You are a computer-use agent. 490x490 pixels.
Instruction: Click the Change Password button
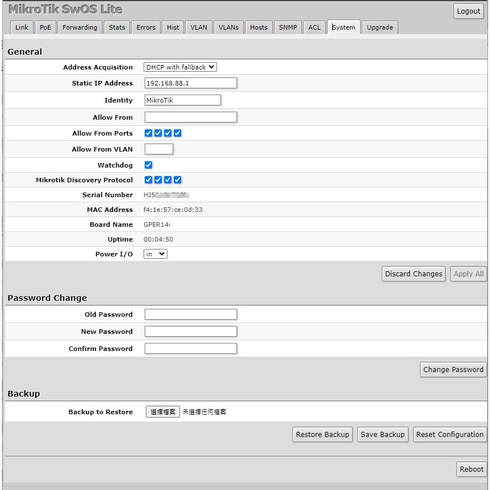453,370
